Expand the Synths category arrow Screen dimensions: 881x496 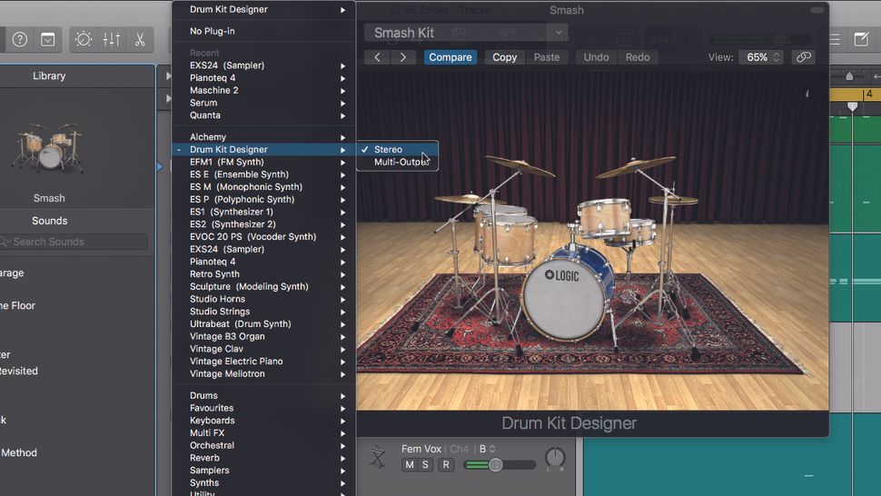[x=342, y=483]
